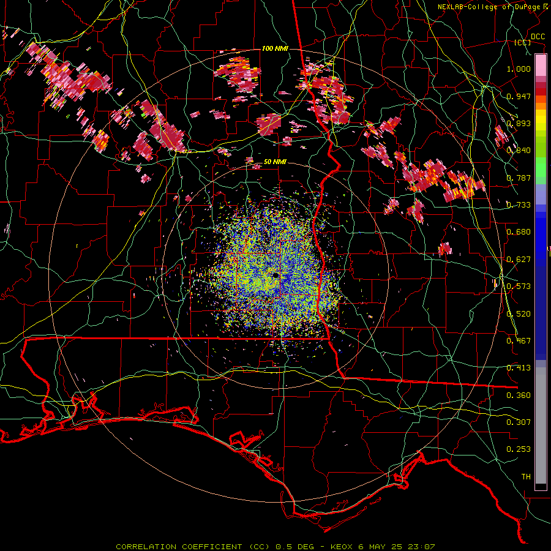Screen dimensions: 551x551
Task: Select the 0.360 legend value
Action: click(519, 395)
